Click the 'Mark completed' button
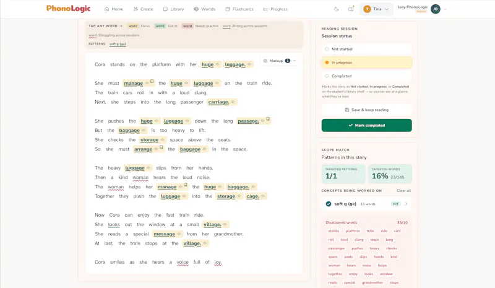This screenshot has height=288, width=495. click(x=366, y=126)
